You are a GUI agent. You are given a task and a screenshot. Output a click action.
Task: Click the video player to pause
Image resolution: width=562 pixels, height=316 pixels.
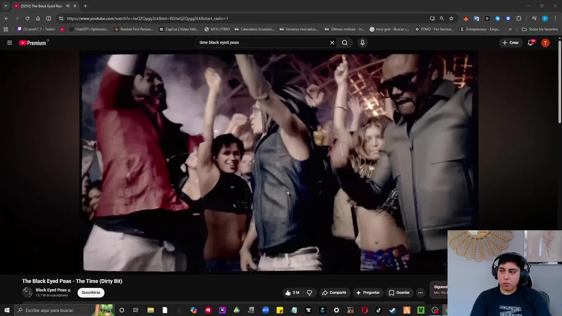click(x=279, y=162)
